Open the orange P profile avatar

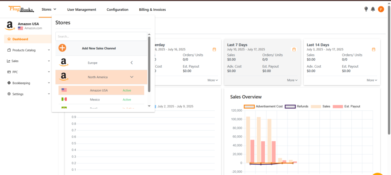pos(381,9)
